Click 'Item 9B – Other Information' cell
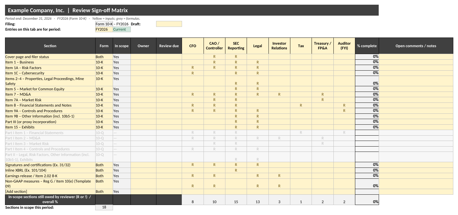Viewport: 458px width, 215px height. pyautogui.click(x=50, y=116)
